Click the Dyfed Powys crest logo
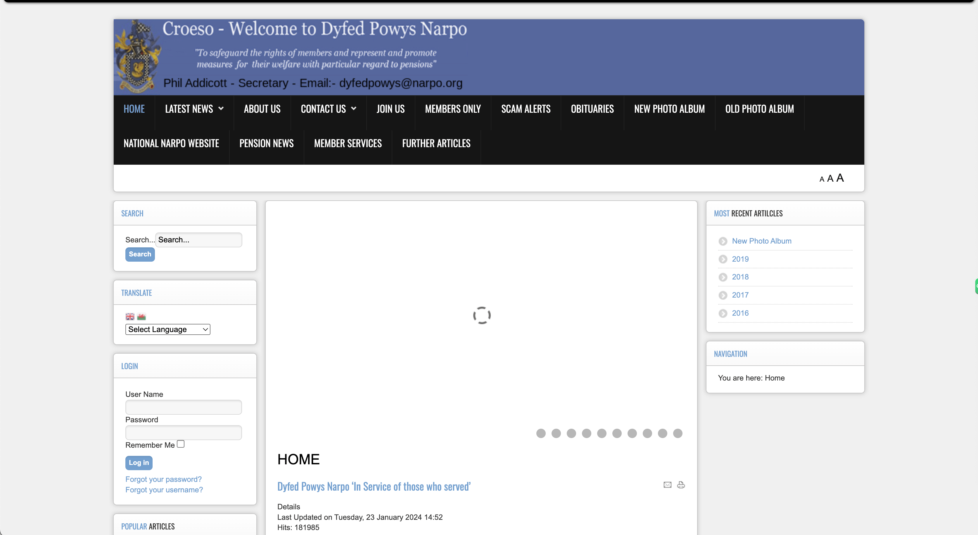Screen dimensions: 978x535 click(138, 57)
